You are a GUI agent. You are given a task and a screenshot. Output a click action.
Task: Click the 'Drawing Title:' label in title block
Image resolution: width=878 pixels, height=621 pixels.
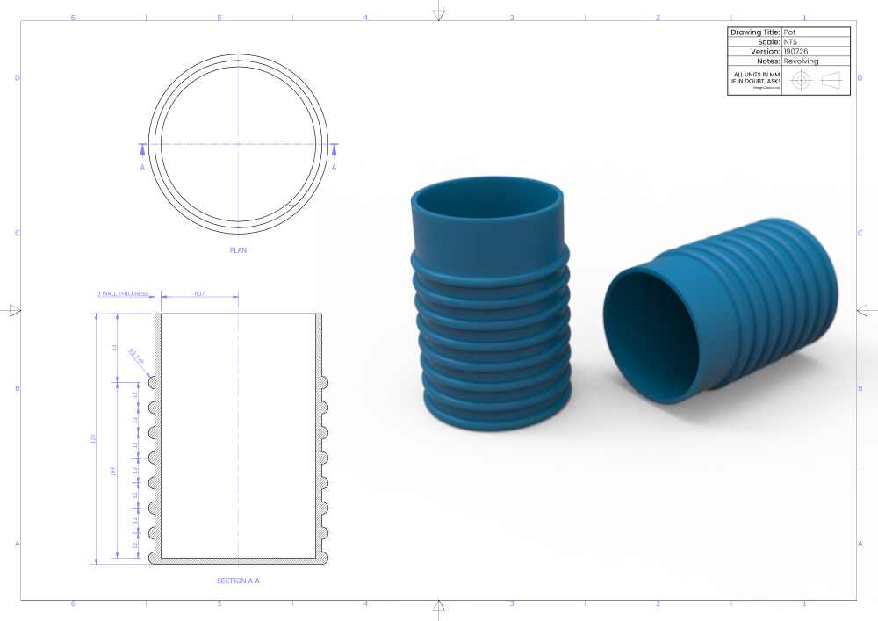click(754, 32)
